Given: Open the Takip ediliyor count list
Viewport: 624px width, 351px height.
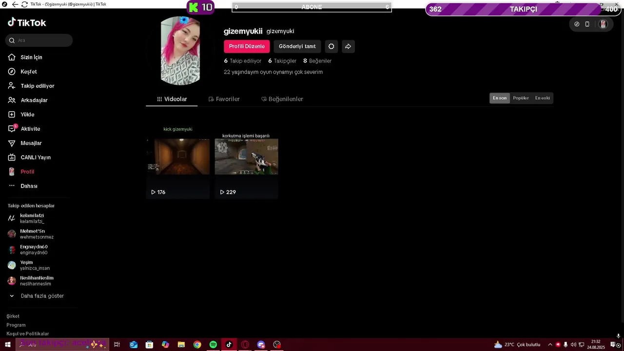Looking at the screenshot, I should pyautogui.click(x=243, y=61).
